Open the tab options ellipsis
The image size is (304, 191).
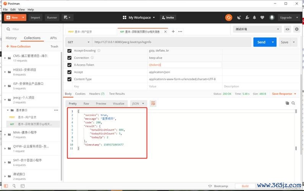[180, 31]
